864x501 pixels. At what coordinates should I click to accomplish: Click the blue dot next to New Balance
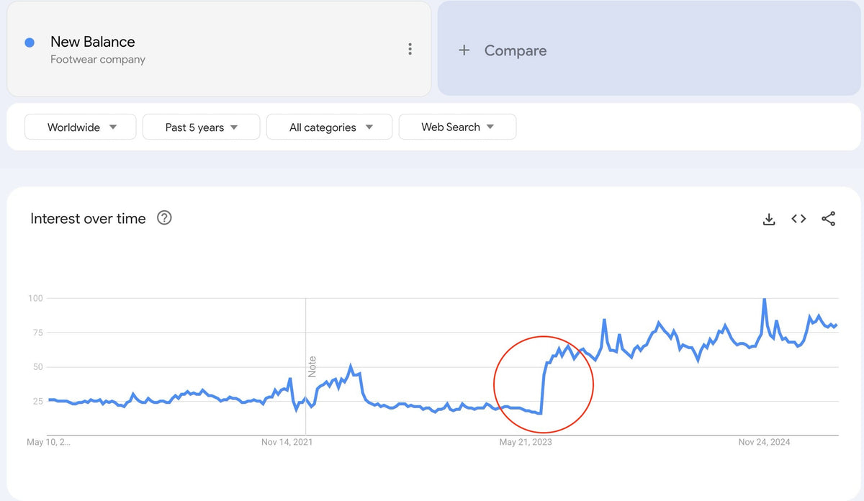tap(30, 42)
